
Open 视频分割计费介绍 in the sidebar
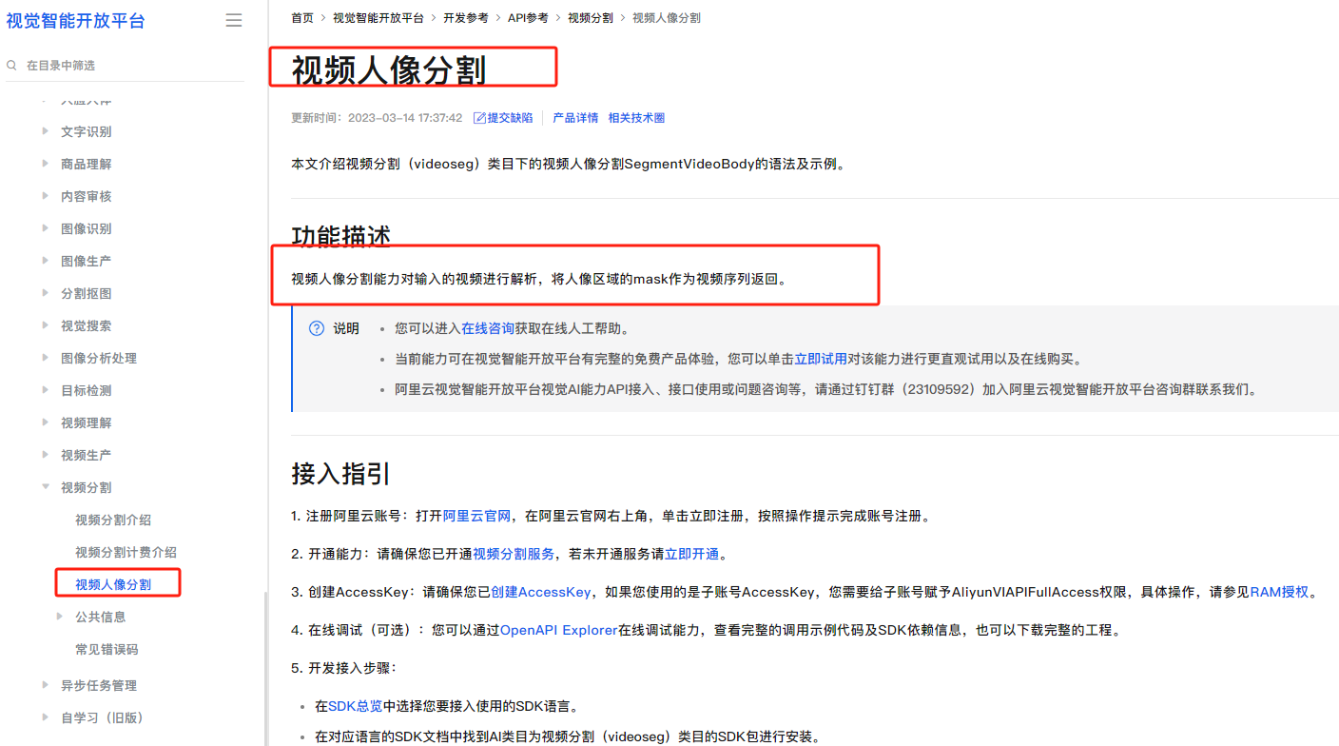pos(126,552)
